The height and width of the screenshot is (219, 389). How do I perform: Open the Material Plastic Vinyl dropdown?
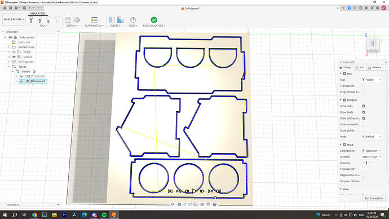pyautogui.click(x=372, y=157)
